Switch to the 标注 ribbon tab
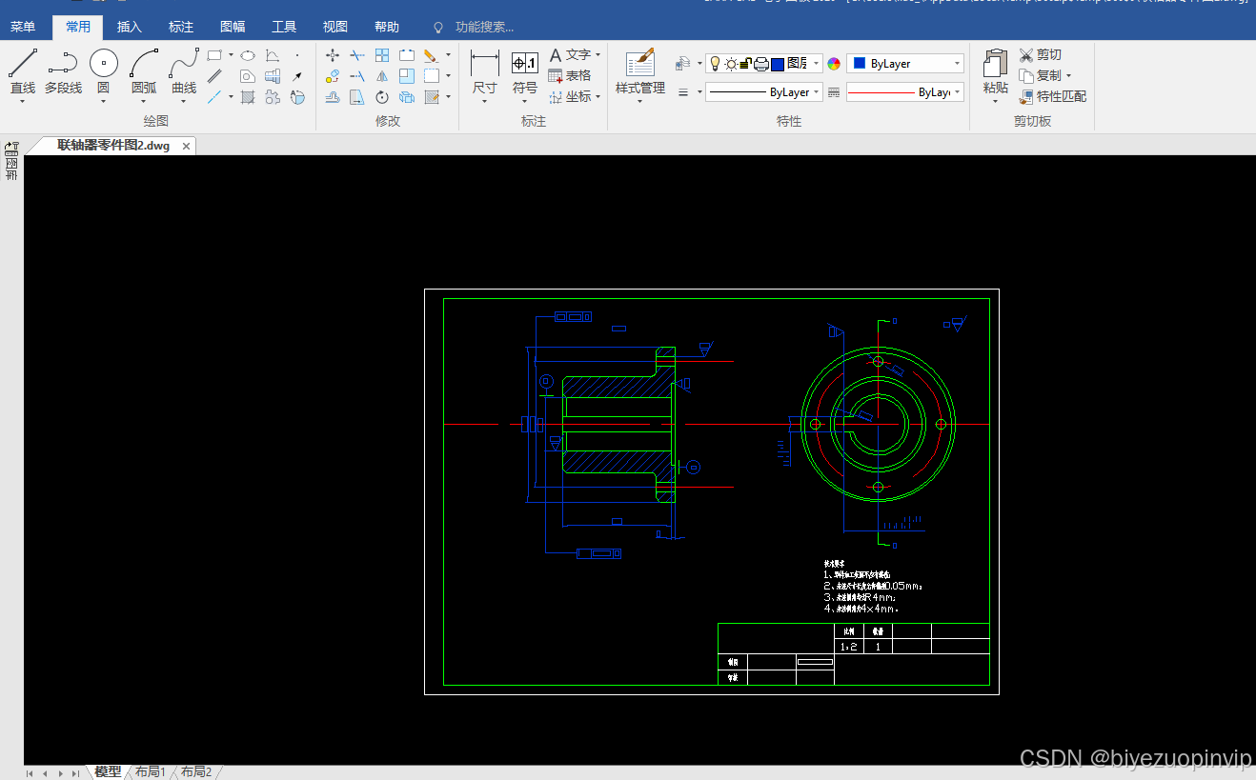Screen dimensions: 1256x780 [x=181, y=27]
